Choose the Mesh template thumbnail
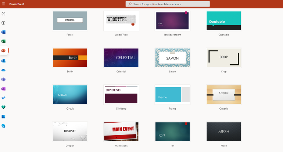Screen dimensions: 283x152 (224, 132)
